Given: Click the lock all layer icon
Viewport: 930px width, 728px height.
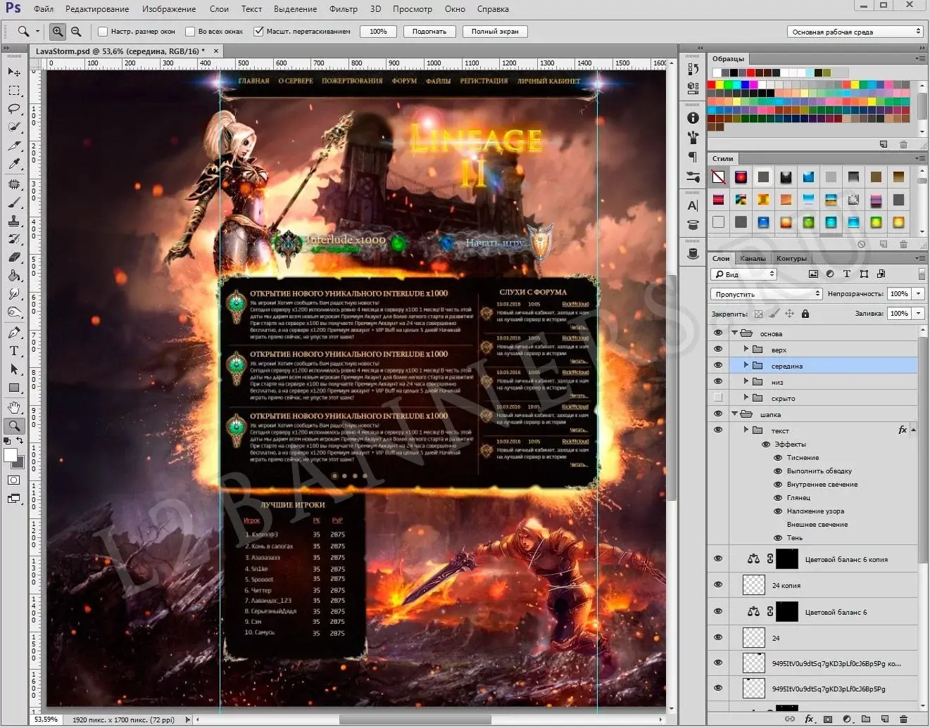Looking at the screenshot, I should [805, 314].
